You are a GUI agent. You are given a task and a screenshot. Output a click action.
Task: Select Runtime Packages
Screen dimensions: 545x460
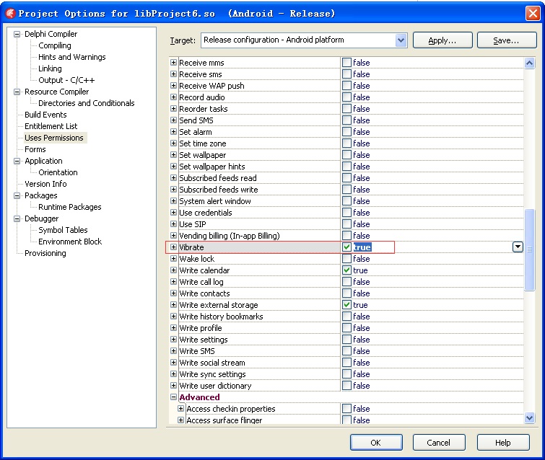tap(69, 207)
